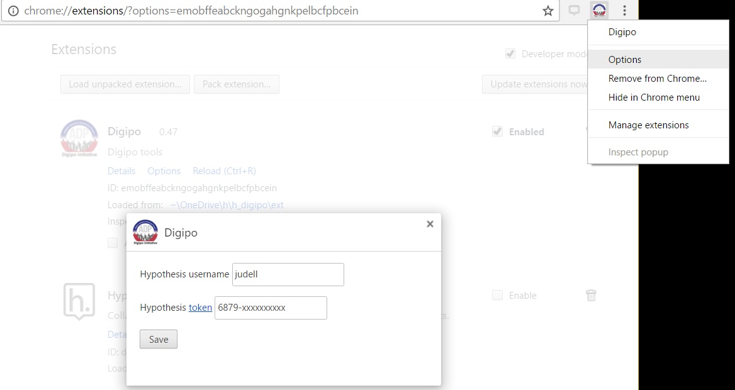Toggle checkbox below Digipo Inspect views
Image resolution: width=735 pixels, height=390 pixels.
pos(113,243)
